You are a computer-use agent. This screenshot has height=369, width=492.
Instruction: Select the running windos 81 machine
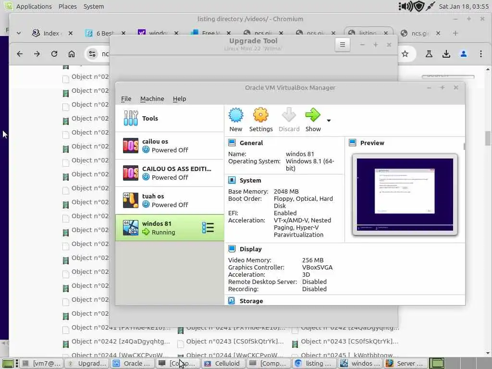pyautogui.click(x=170, y=228)
